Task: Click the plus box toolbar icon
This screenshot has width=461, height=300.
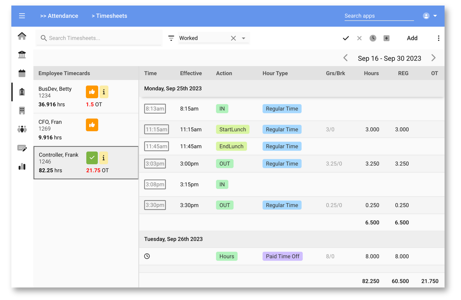Action: tap(386, 38)
